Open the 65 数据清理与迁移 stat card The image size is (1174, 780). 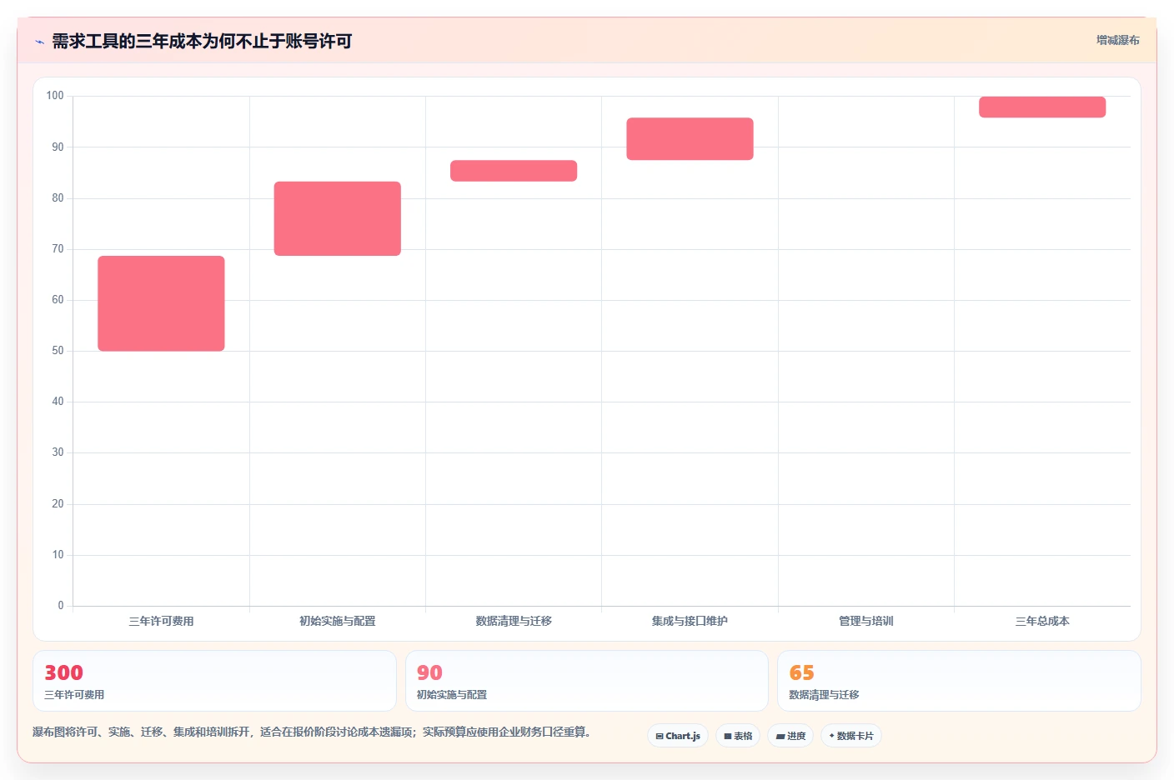coord(959,681)
